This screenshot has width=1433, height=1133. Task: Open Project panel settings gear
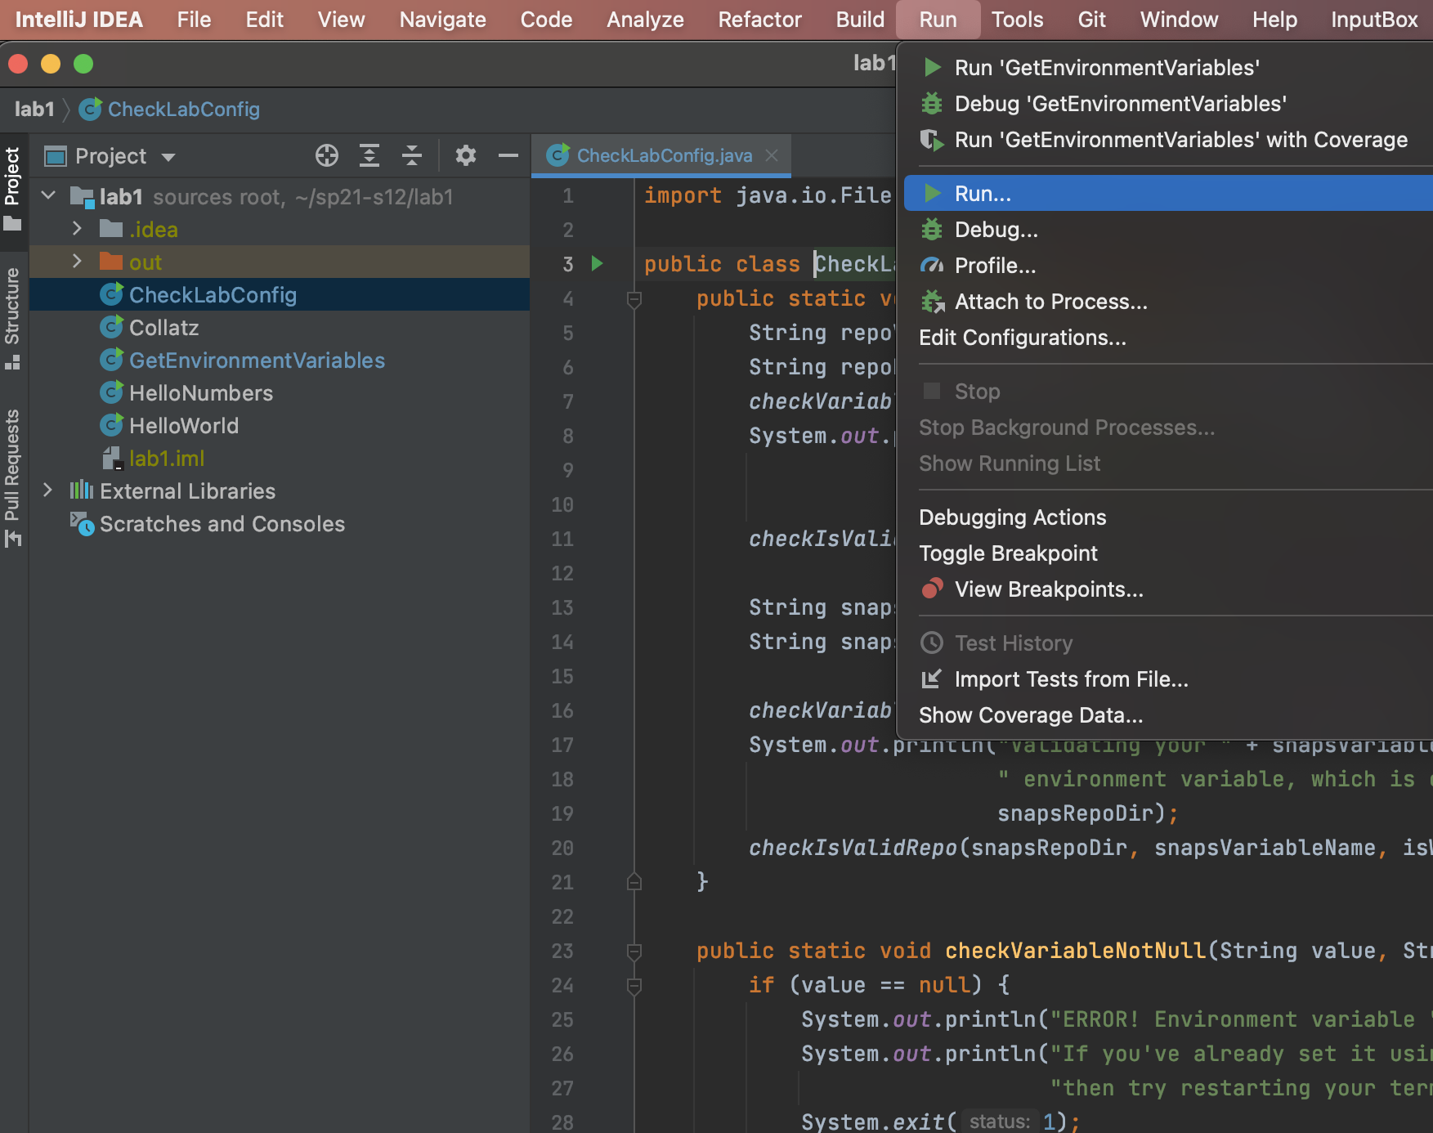click(x=465, y=155)
